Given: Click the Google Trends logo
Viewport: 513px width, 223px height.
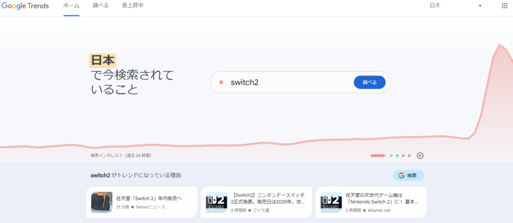Looking at the screenshot, I should (x=25, y=6).
